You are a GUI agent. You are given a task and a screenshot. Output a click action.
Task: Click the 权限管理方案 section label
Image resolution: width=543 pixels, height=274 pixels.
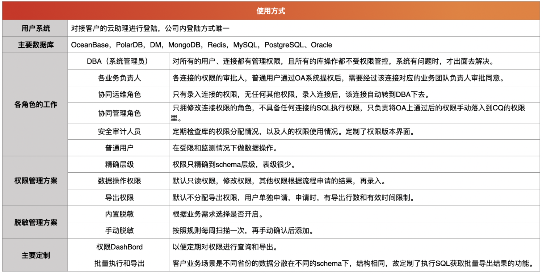35,181
